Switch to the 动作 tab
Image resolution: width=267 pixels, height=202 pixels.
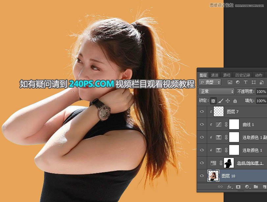click(x=258, y=75)
